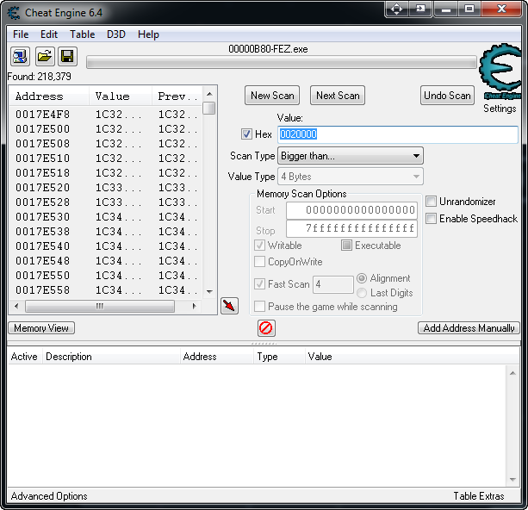Enable the CopyOnWrite checkbox
Viewport: 528px width, 510px height.
tap(259, 261)
